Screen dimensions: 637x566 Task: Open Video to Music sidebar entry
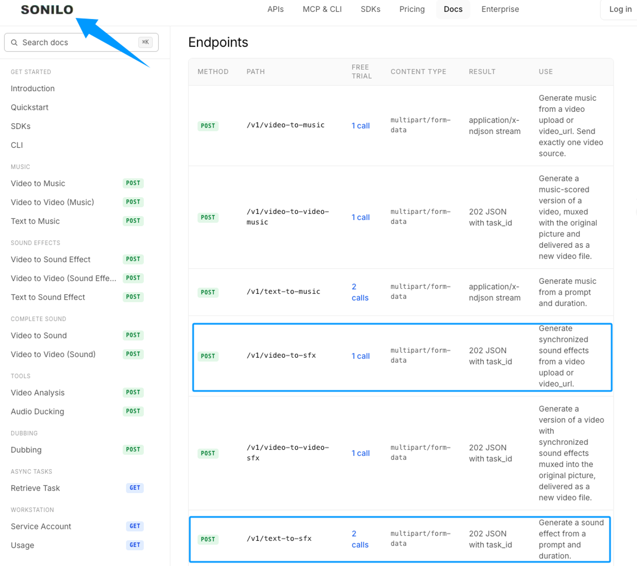tap(38, 183)
